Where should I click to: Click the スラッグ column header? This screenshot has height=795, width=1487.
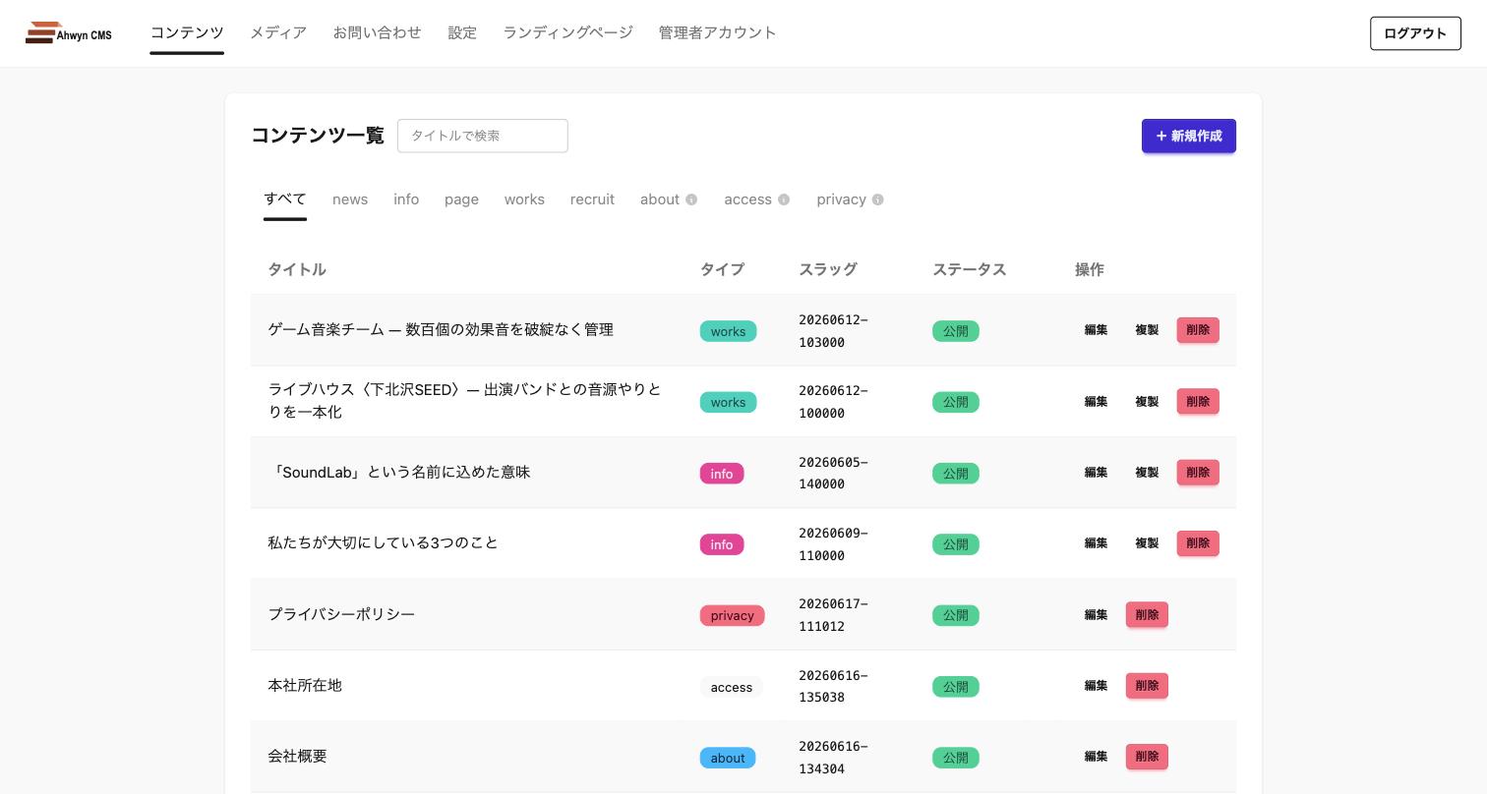(828, 269)
